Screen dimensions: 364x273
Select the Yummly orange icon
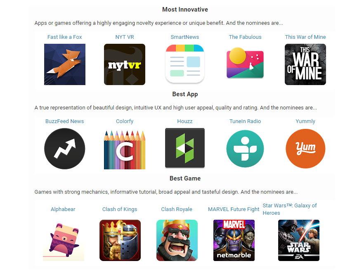click(x=305, y=149)
